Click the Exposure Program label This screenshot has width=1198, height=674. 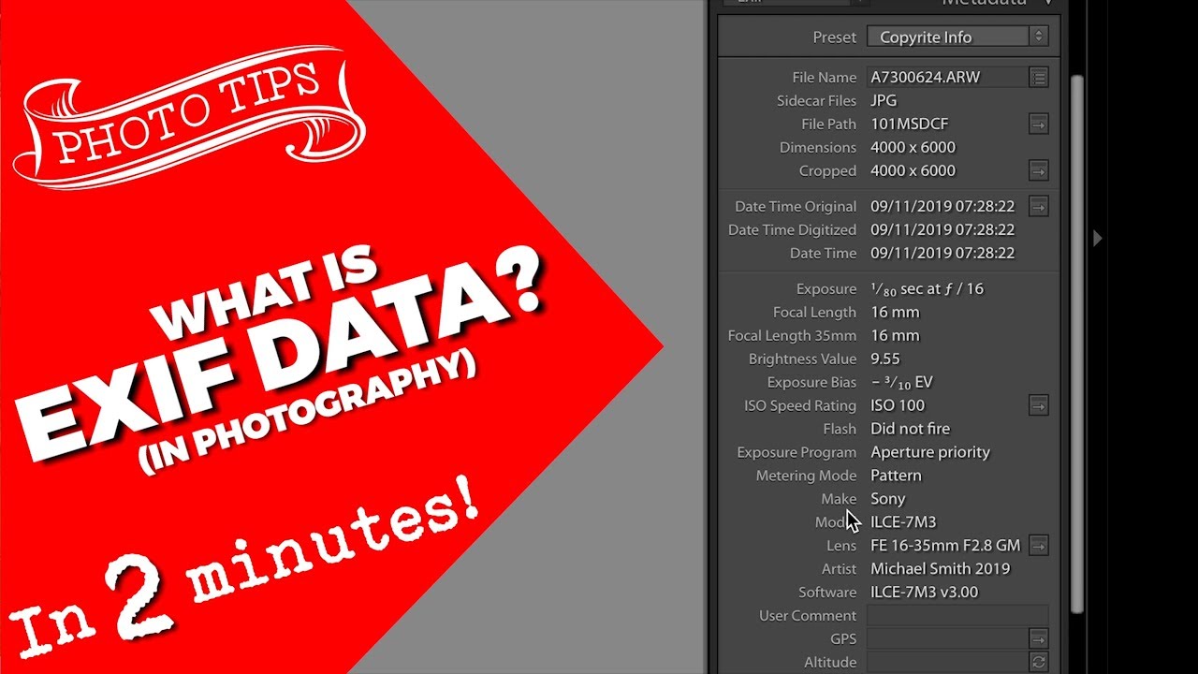[796, 452]
